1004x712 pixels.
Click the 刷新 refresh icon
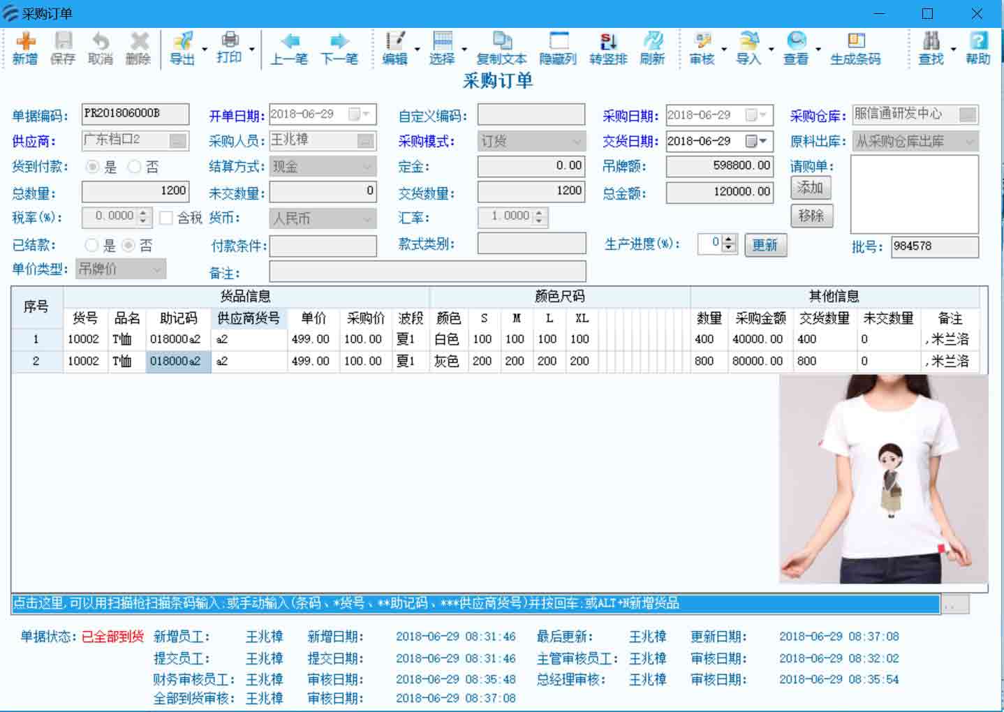(652, 49)
